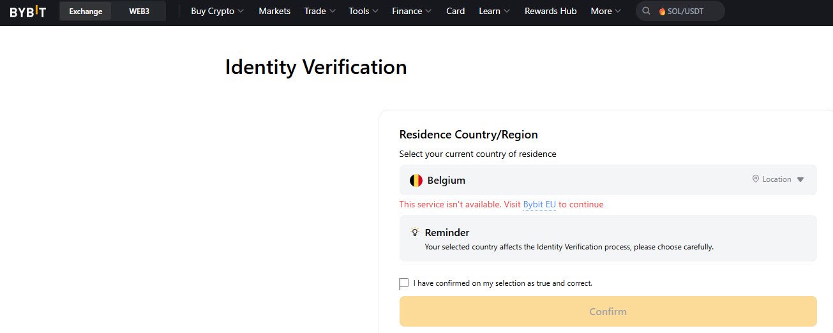Open the Trade dropdown menu
The image size is (833, 333).
[320, 11]
